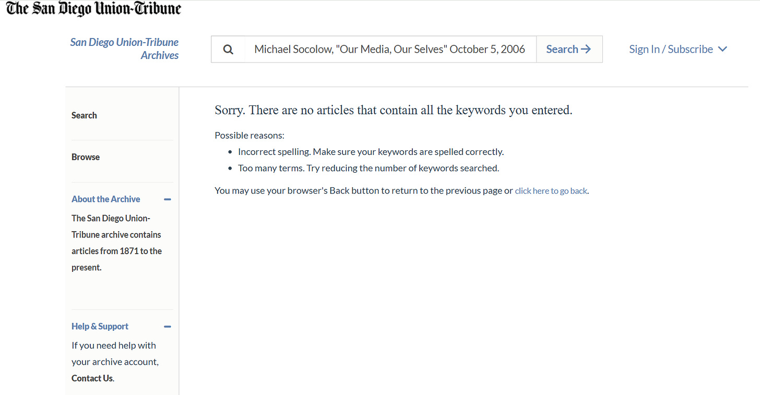This screenshot has height=395, width=760.
Task: Open the Contact Us link
Action: pos(92,378)
